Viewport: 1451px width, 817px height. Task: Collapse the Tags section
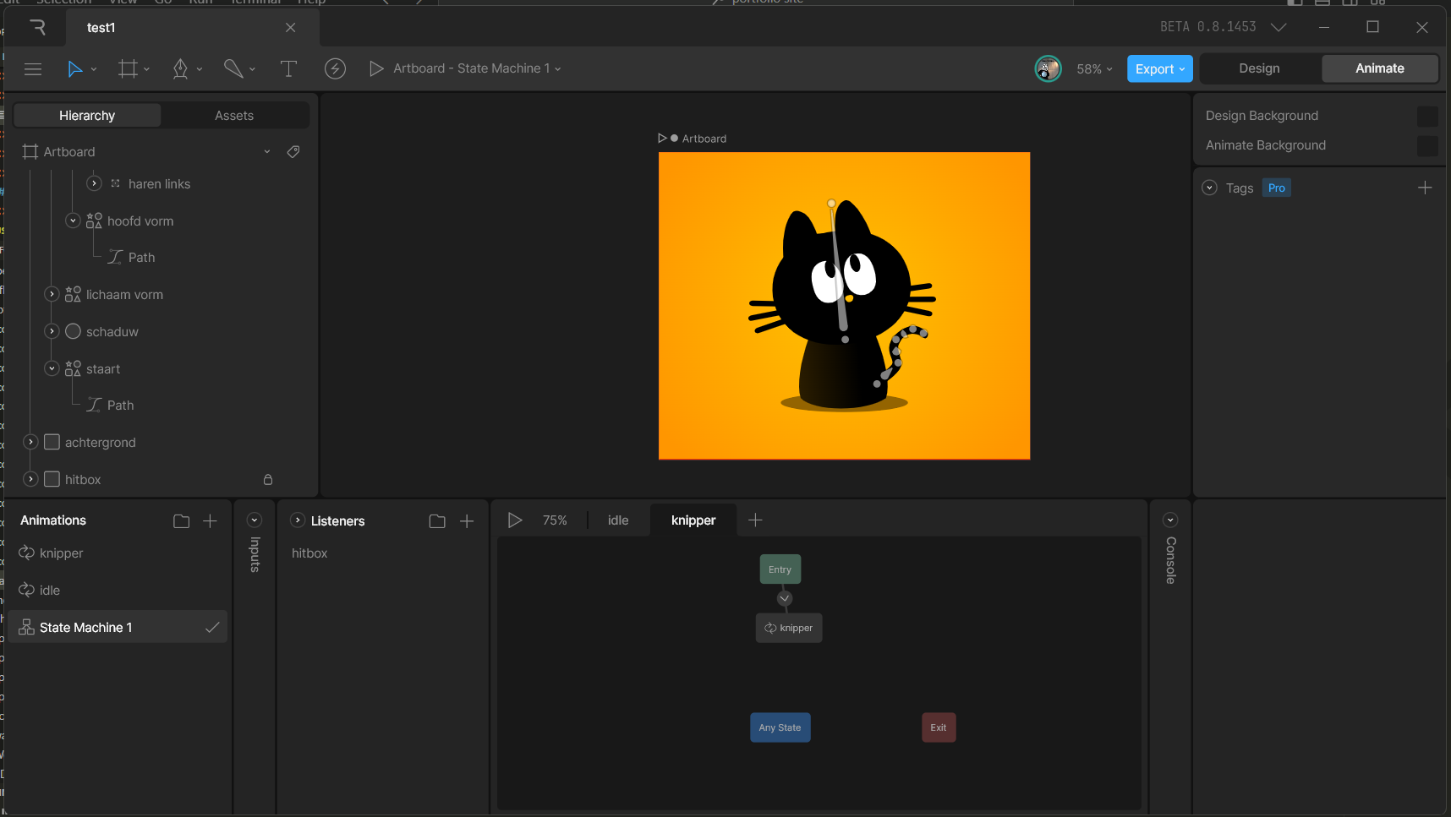(x=1209, y=188)
